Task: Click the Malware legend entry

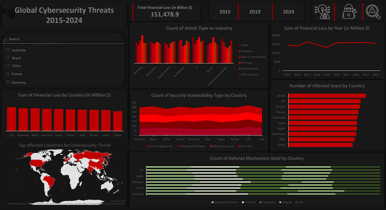Action: [x=246, y=51]
